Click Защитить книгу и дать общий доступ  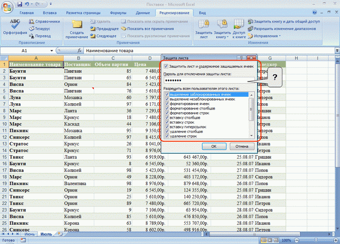[x=284, y=21]
